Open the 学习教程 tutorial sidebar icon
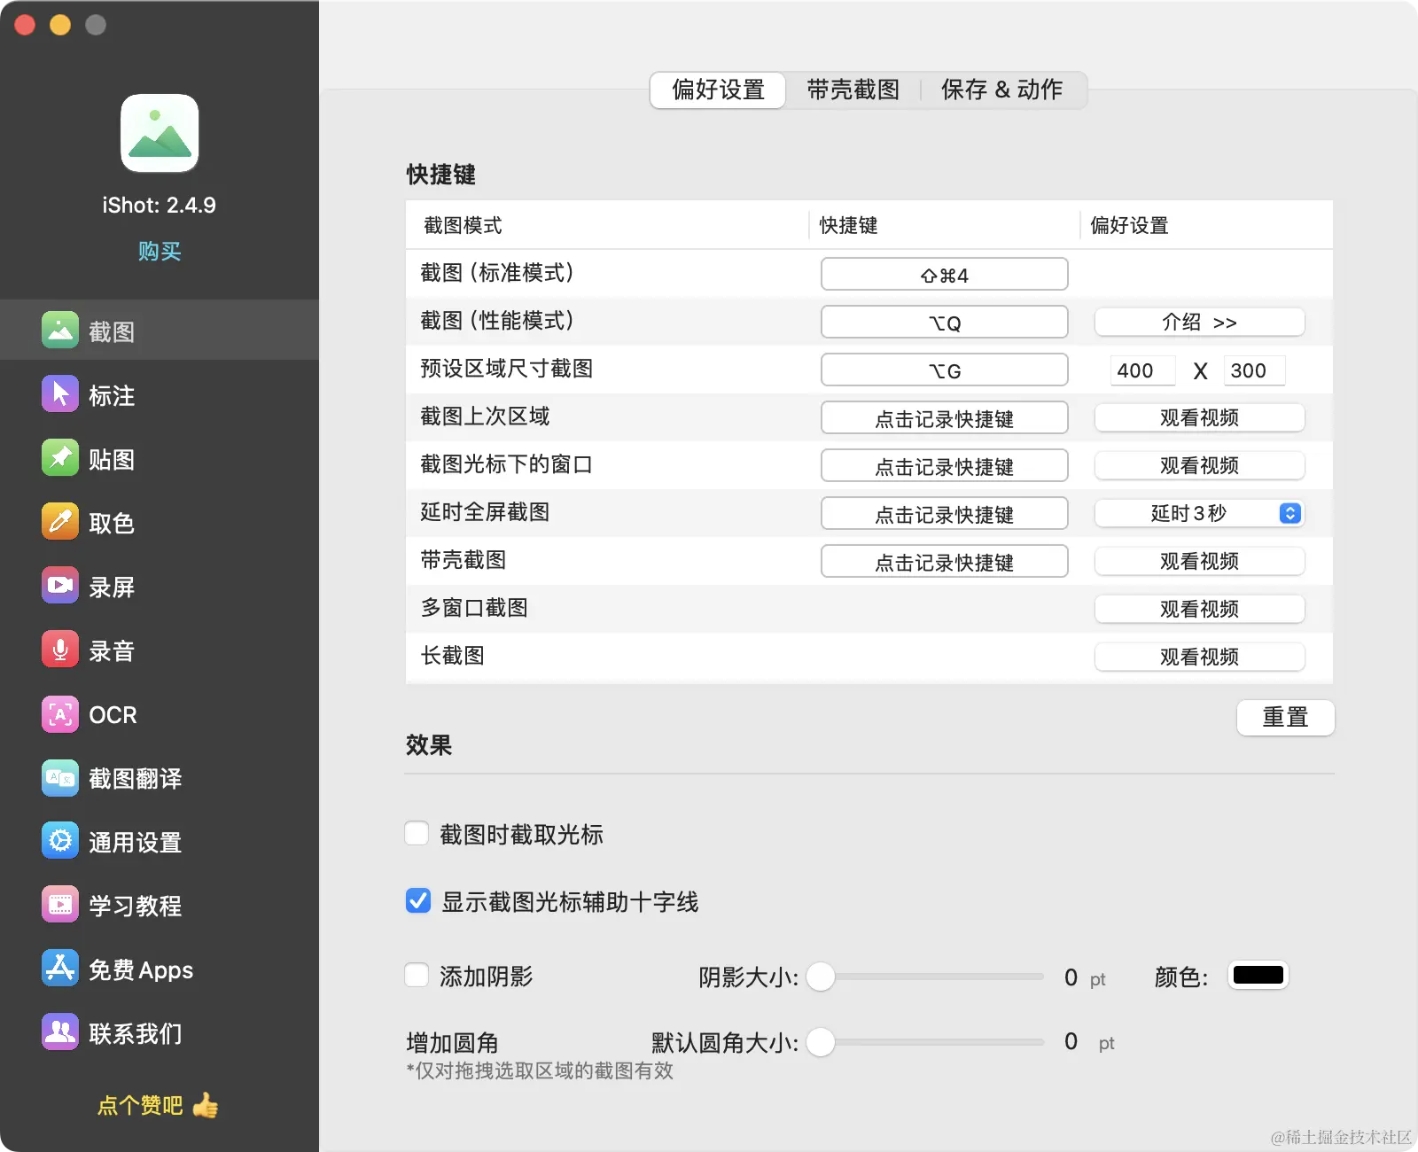Screen dimensions: 1418x1152 point(60,905)
